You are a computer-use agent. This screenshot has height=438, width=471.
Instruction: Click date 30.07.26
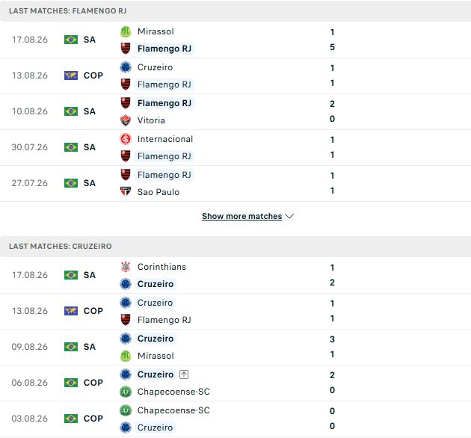30,147
